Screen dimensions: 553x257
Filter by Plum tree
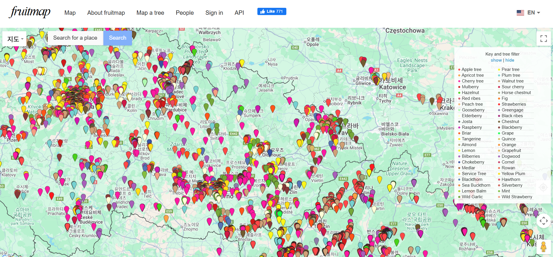(511, 75)
